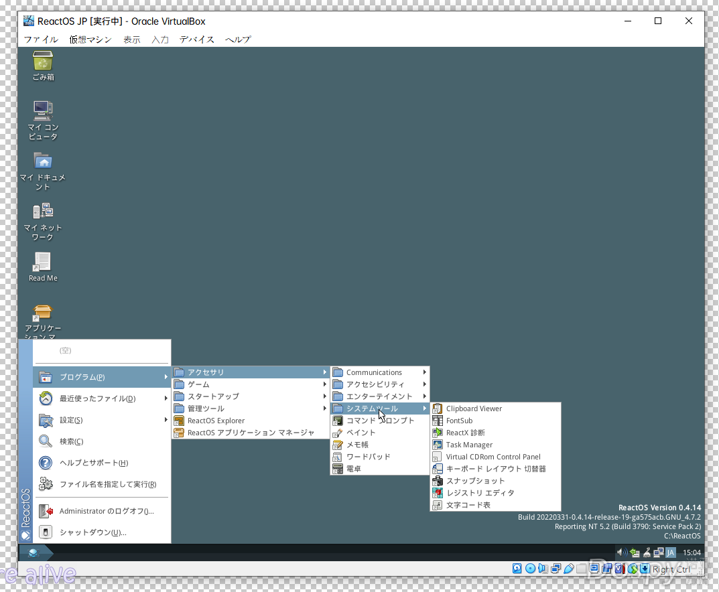The height and width of the screenshot is (592, 719).
Task: Open 入力 menu in VirtualBox
Action: [160, 40]
